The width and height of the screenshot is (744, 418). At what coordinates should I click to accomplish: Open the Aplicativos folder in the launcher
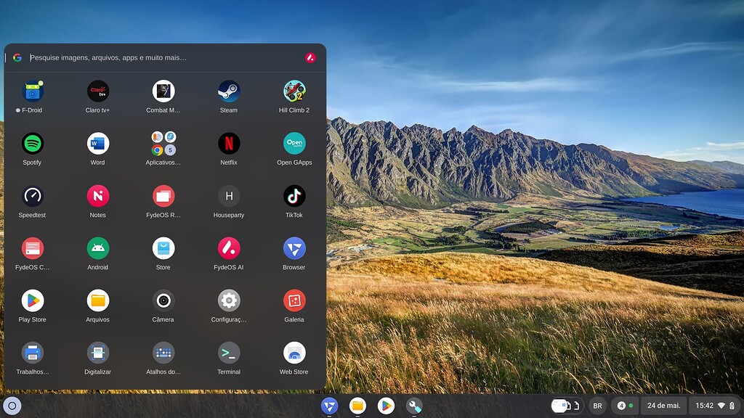pyautogui.click(x=163, y=143)
